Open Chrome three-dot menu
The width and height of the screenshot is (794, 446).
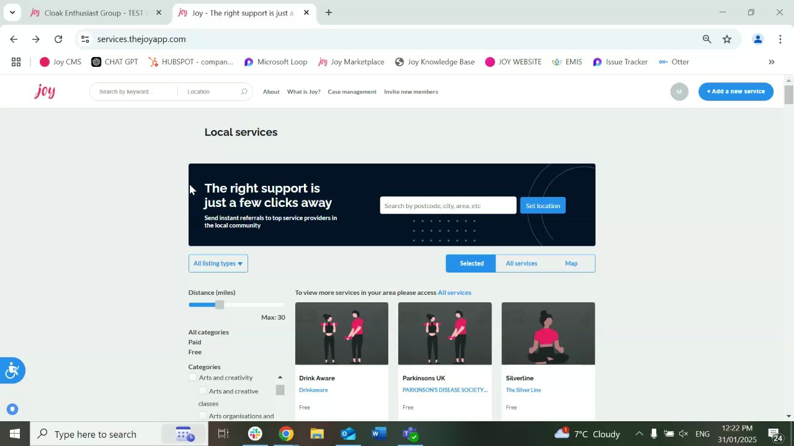(780, 39)
